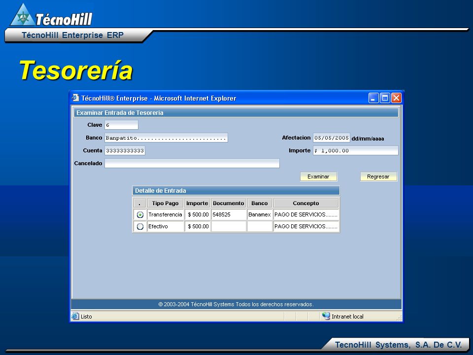This screenshot has width=473, height=355.
Task: Select the Transferencia payment radio button
Action: [x=140, y=214]
